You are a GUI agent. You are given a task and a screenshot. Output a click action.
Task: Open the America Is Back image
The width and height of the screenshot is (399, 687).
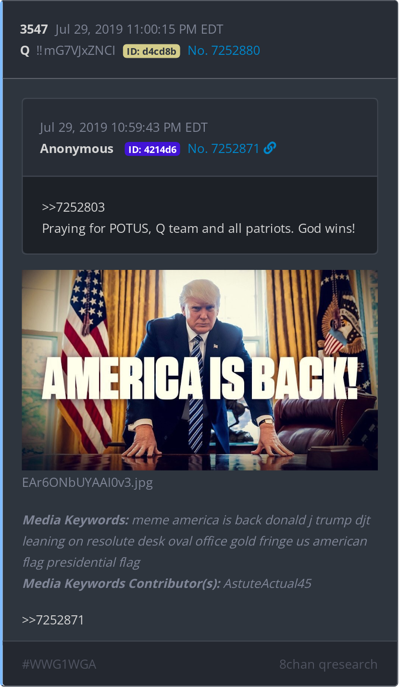click(199, 370)
